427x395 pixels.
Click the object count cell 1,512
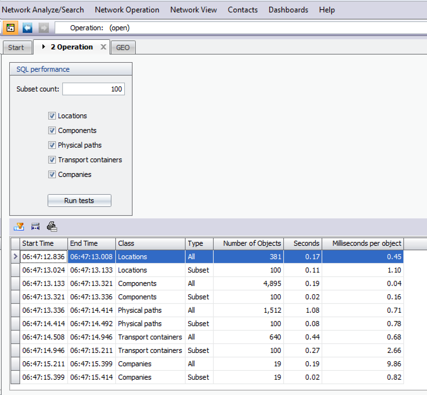coord(248,310)
